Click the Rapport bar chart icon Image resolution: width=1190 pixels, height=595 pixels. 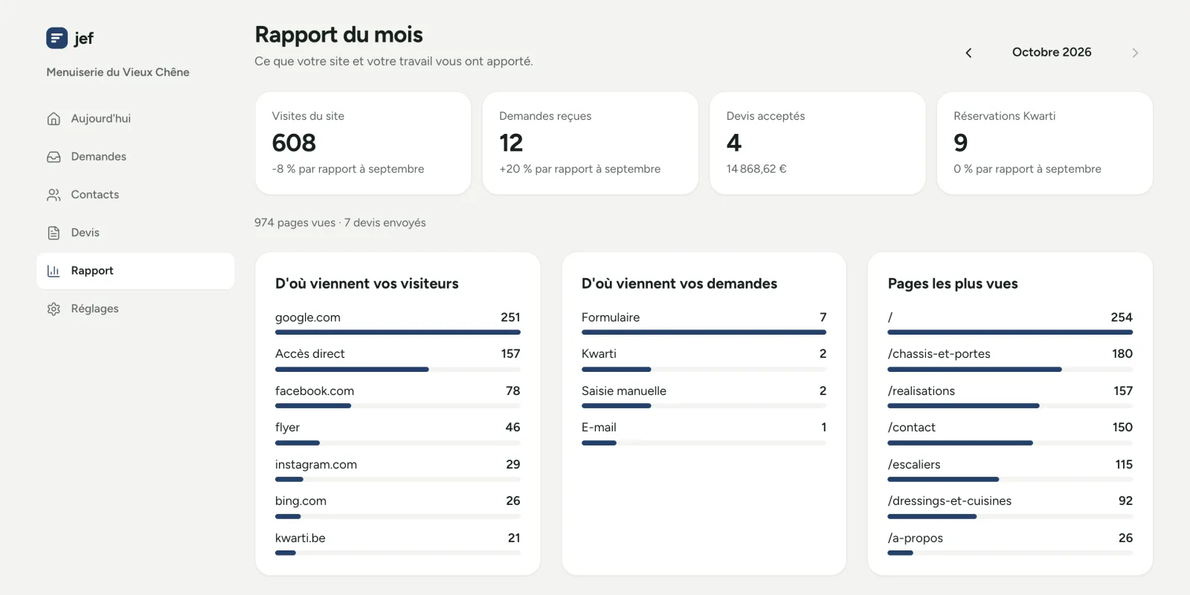coord(54,271)
